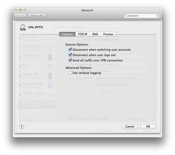Select the Options tab
This screenshot has width=175, height=155.
67,34
